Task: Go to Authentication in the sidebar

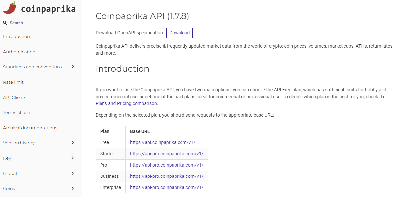Action: click(x=19, y=52)
